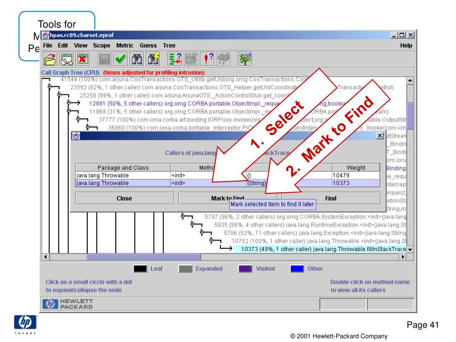Select the 41544 OTS_Utility.getUid root row
The width and height of the screenshot is (456, 342).
coord(184,79)
